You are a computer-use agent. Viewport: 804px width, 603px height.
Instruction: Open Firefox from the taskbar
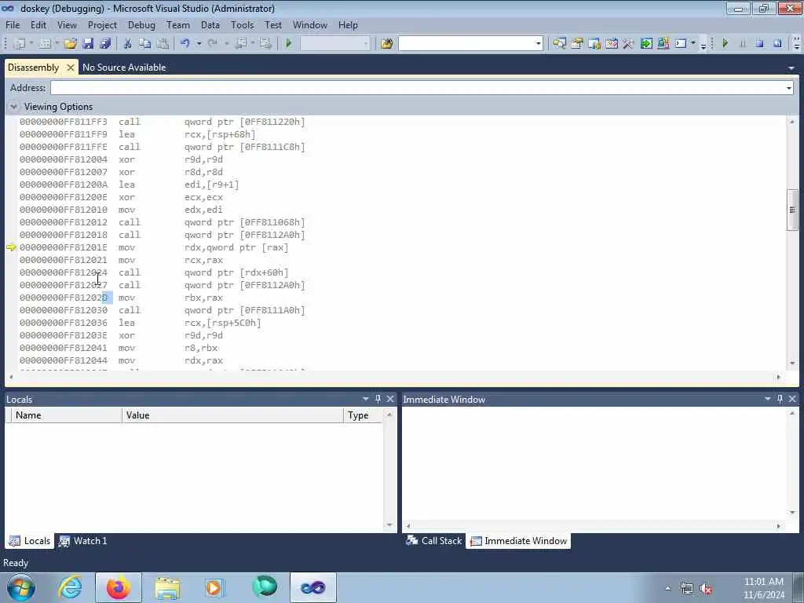click(x=119, y=587)
